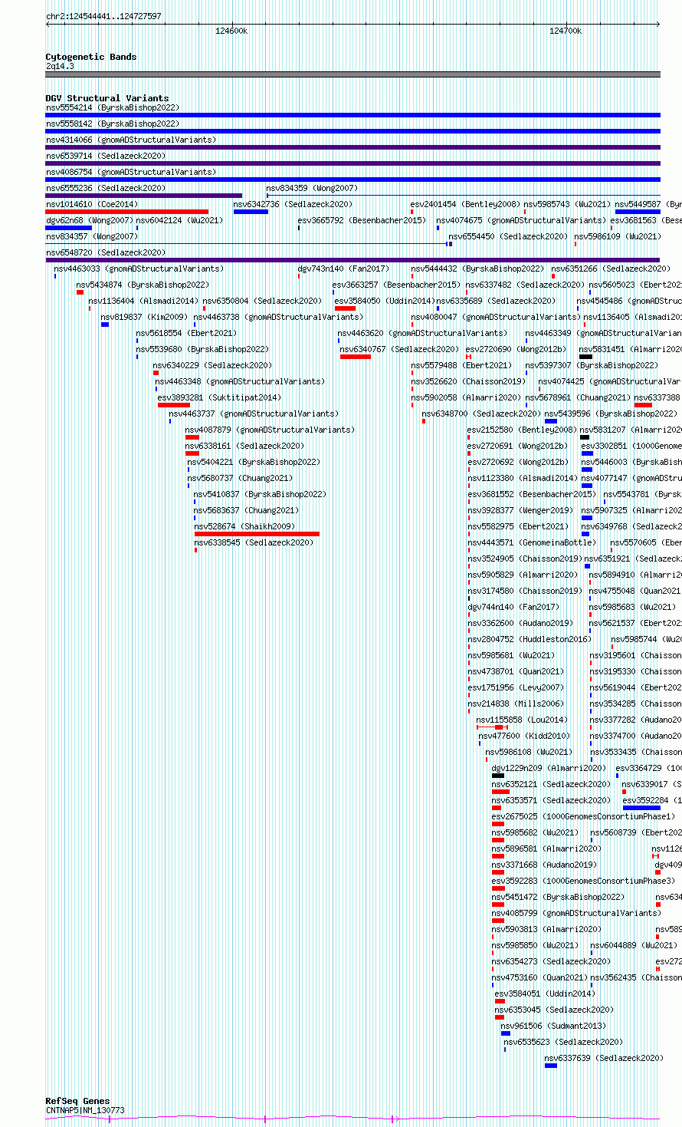The image size is (682, 1127).
Task: Click the blue bar under nsv819837
Action: pyautogui.click(x=105, y=325)
